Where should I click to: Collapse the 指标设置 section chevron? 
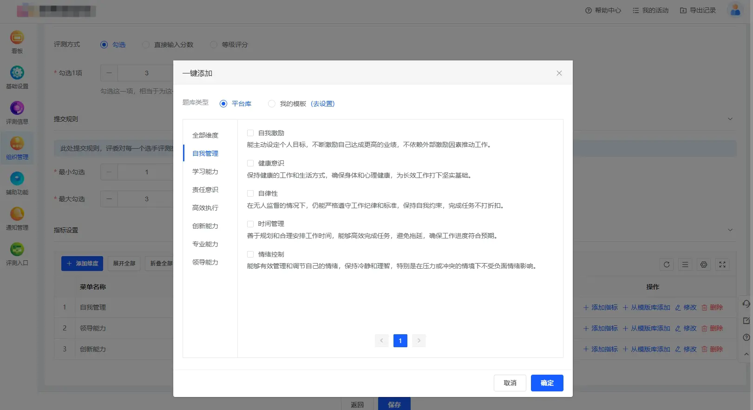tap(730, 230)
